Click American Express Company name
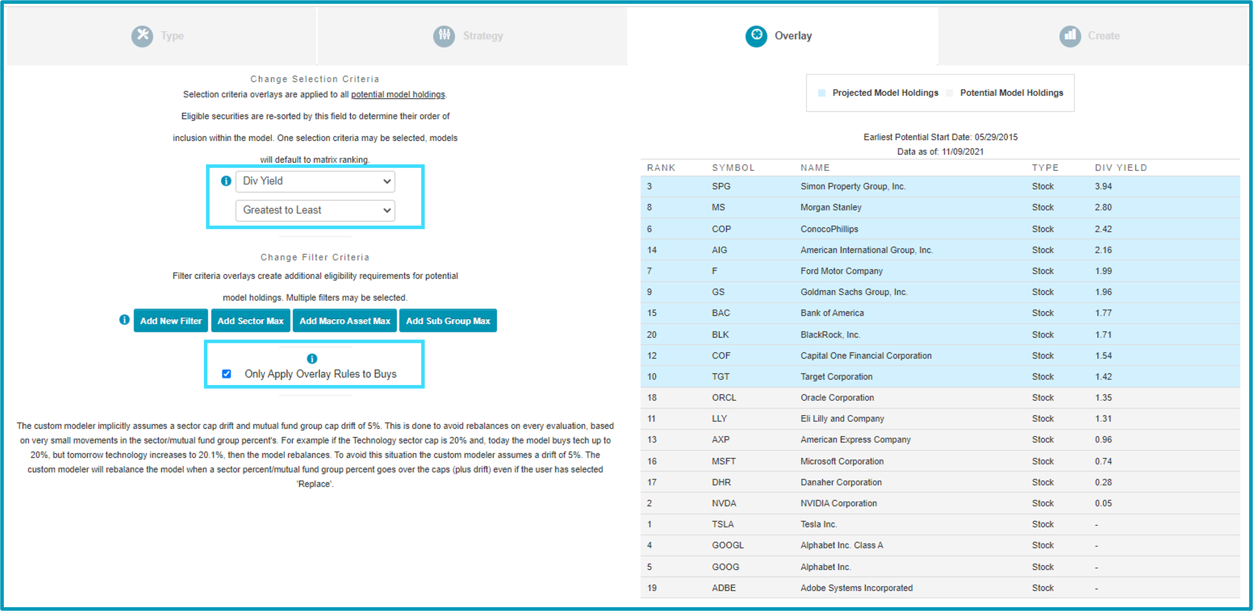 coord(856,439)
